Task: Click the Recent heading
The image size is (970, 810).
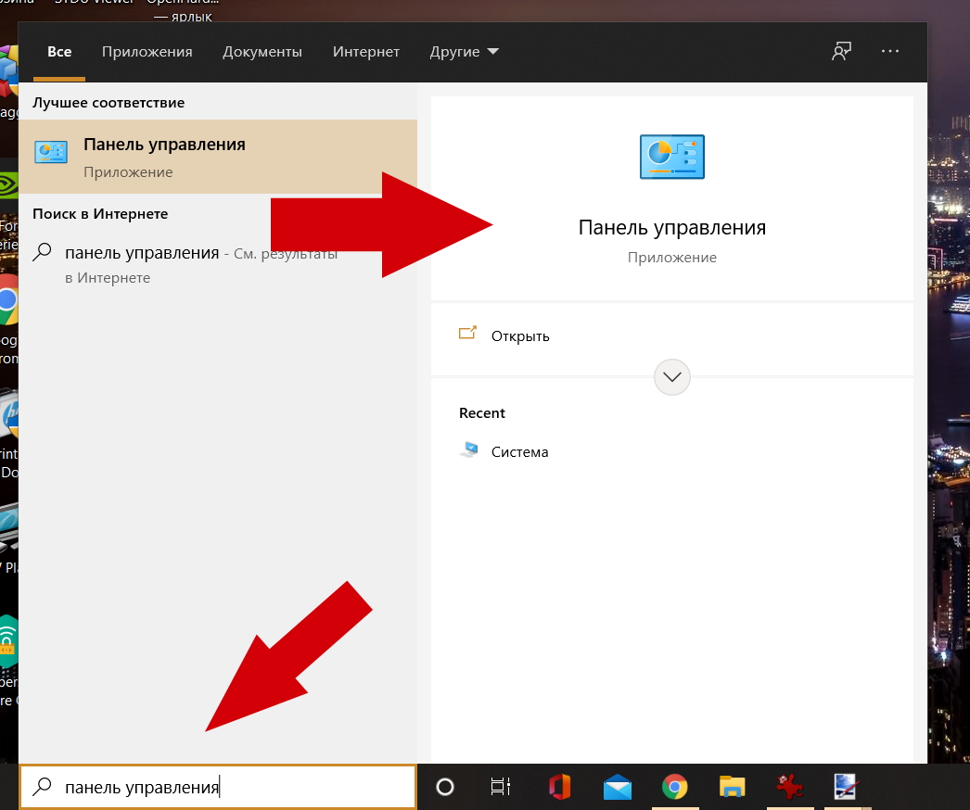Action: pyautogui.click(x=482, y=413)
